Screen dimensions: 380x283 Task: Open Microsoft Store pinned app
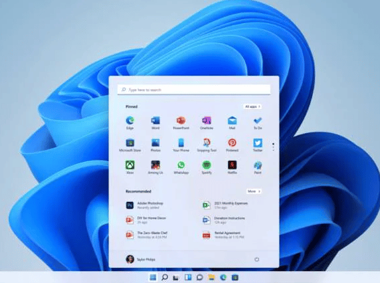tap(130, 145)
